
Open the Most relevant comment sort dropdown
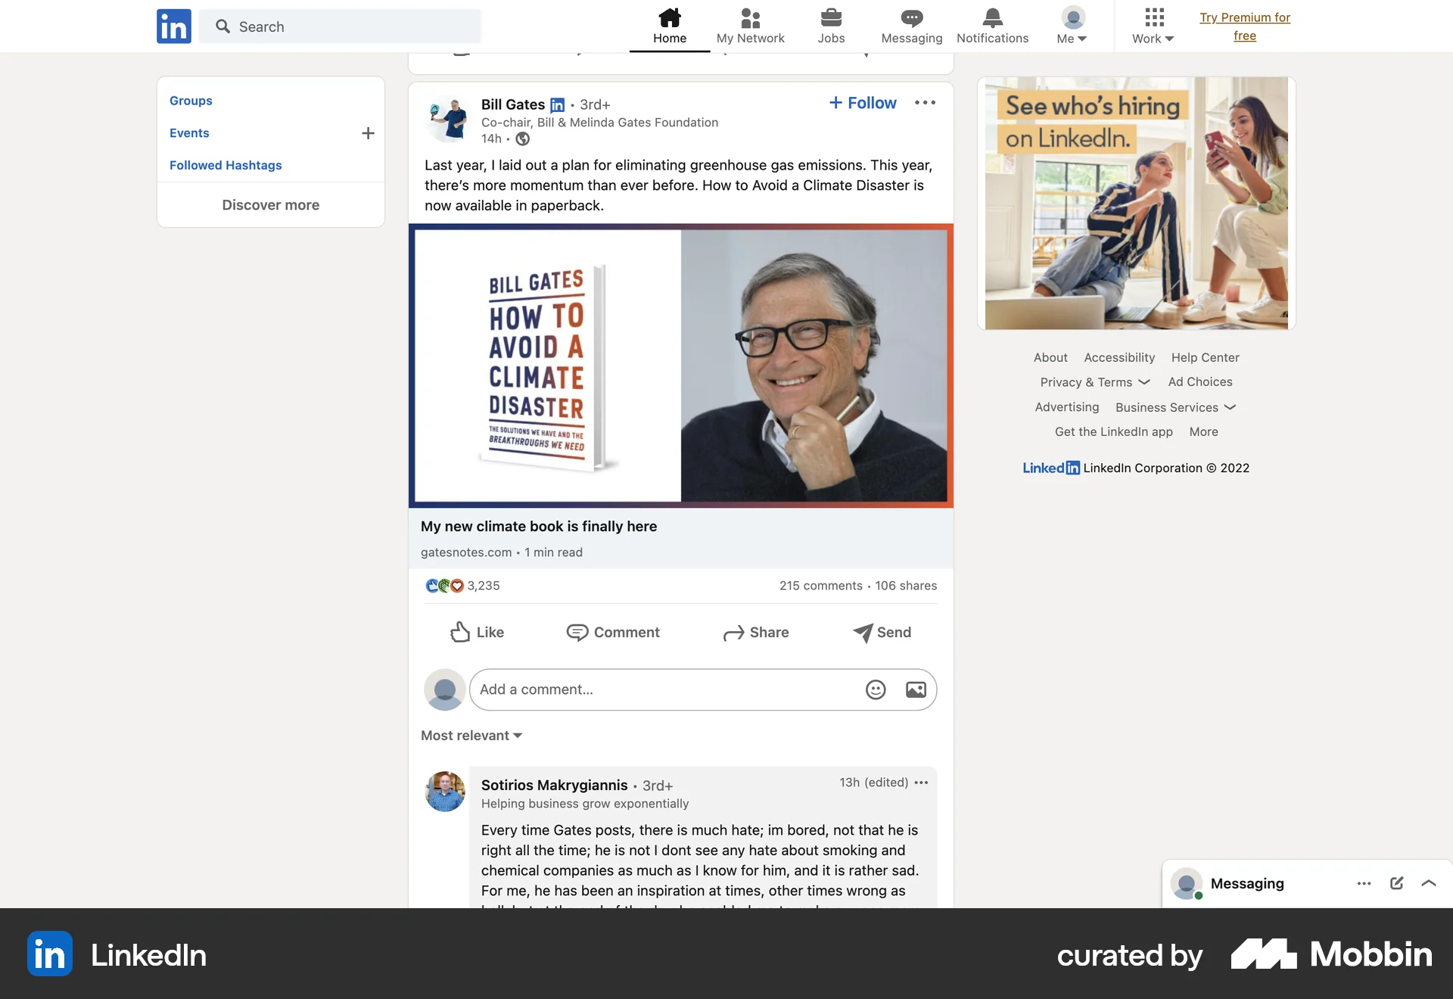[471, 735]
